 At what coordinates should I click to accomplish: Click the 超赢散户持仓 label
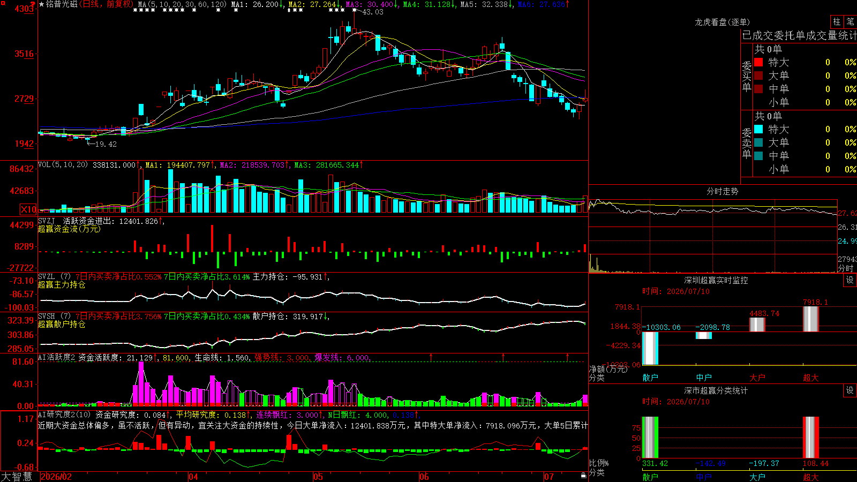click(x=62, y=325)
